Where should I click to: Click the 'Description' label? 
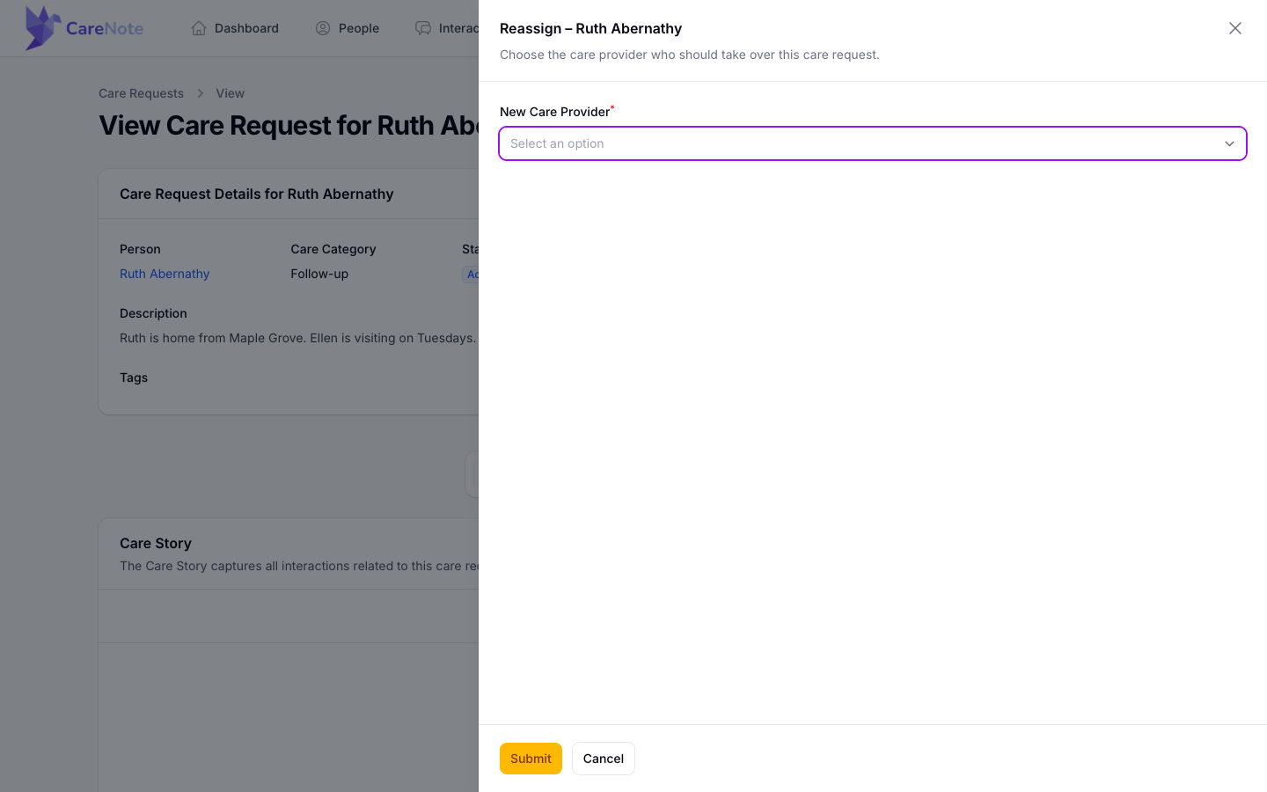coord(153,313)
